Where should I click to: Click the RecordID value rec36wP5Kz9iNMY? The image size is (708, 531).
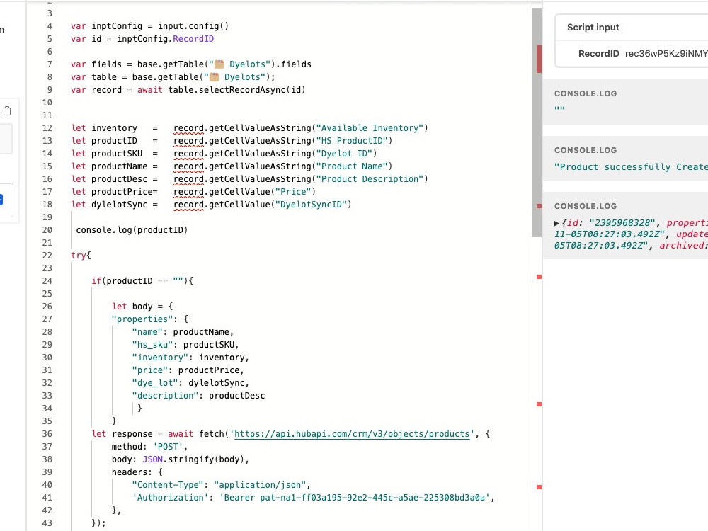click(666, 54)
